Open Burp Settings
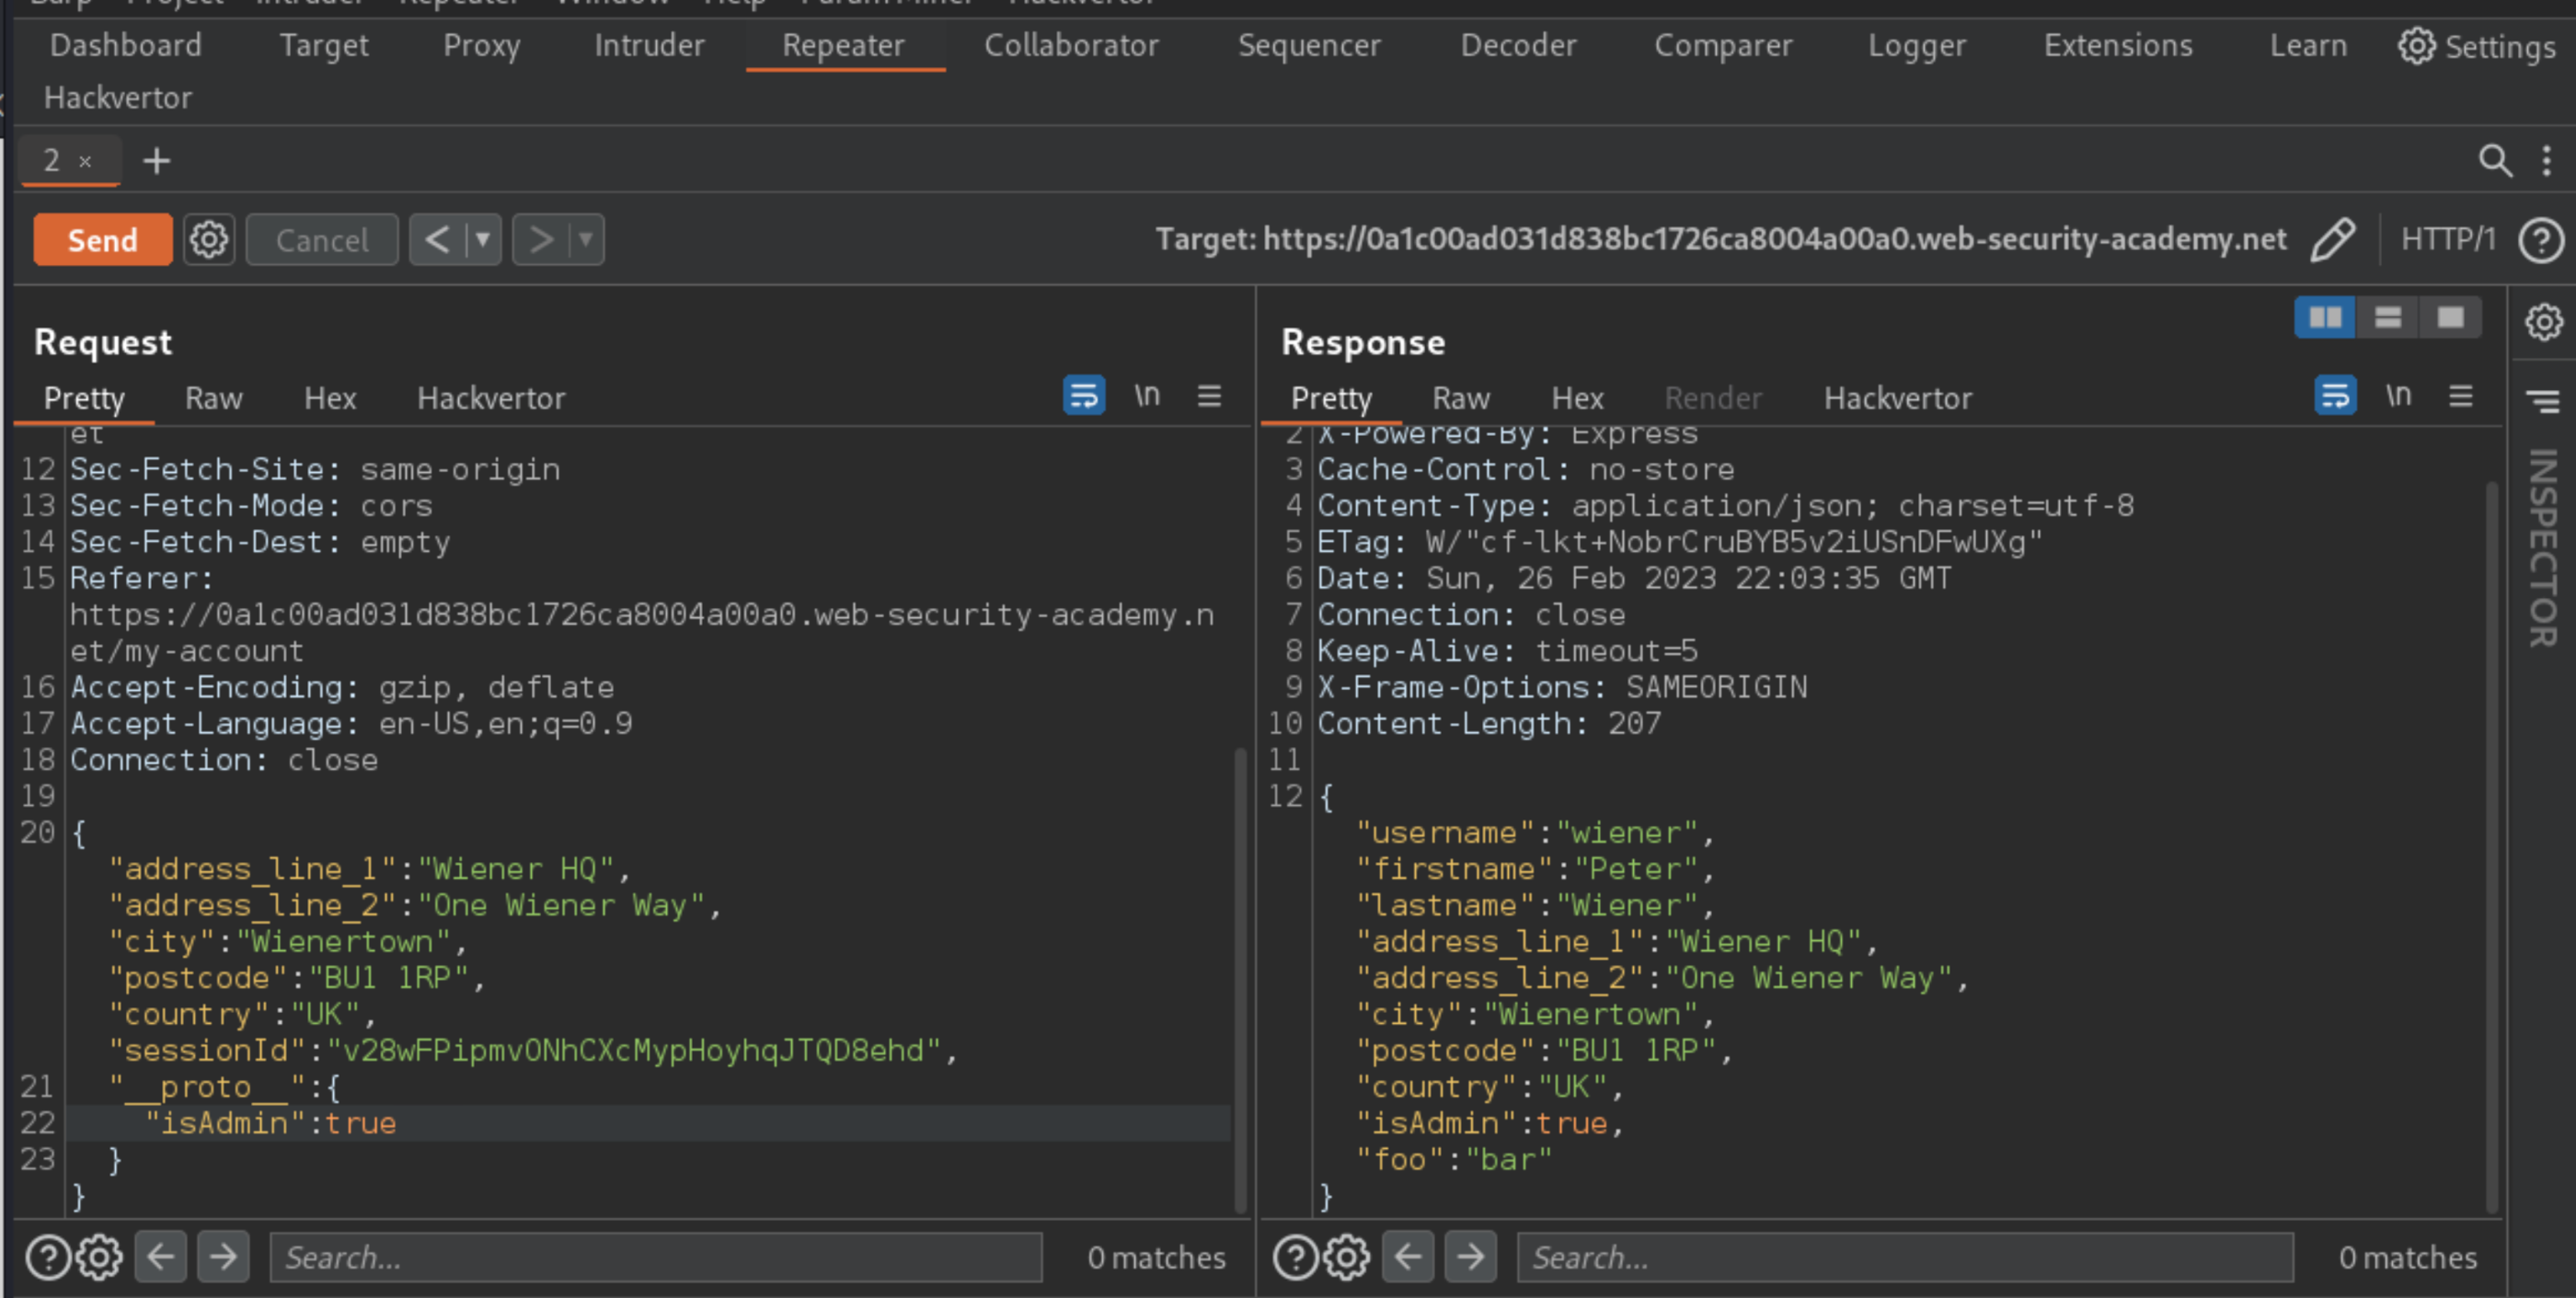2576x1298 pixels. pyautogui.click(x=2476, y=46)
